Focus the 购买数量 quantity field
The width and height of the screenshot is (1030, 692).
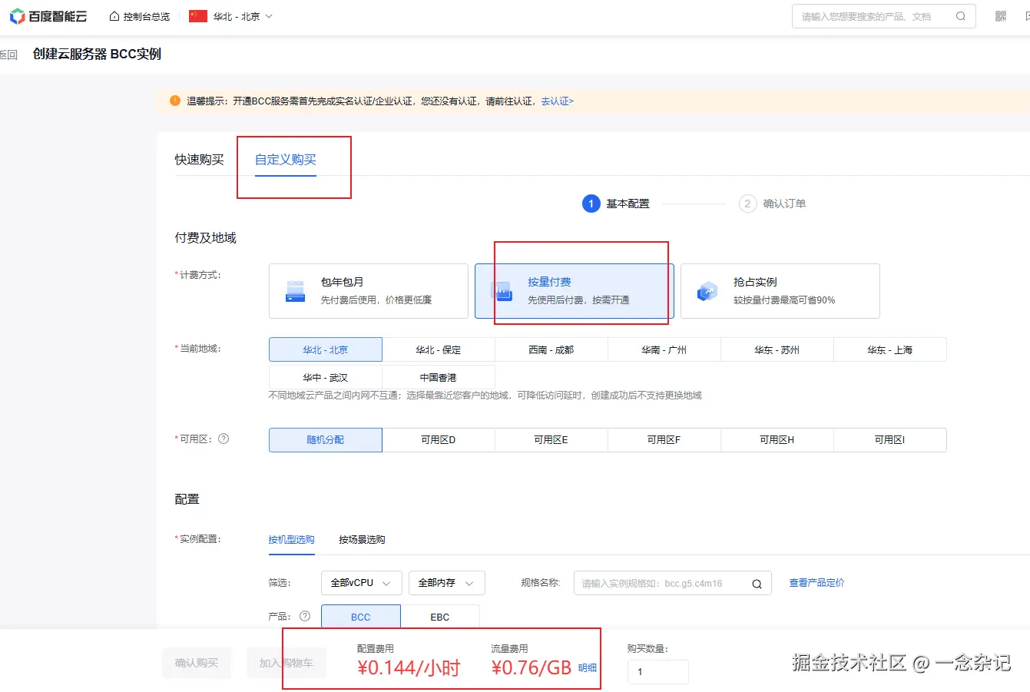658,672
